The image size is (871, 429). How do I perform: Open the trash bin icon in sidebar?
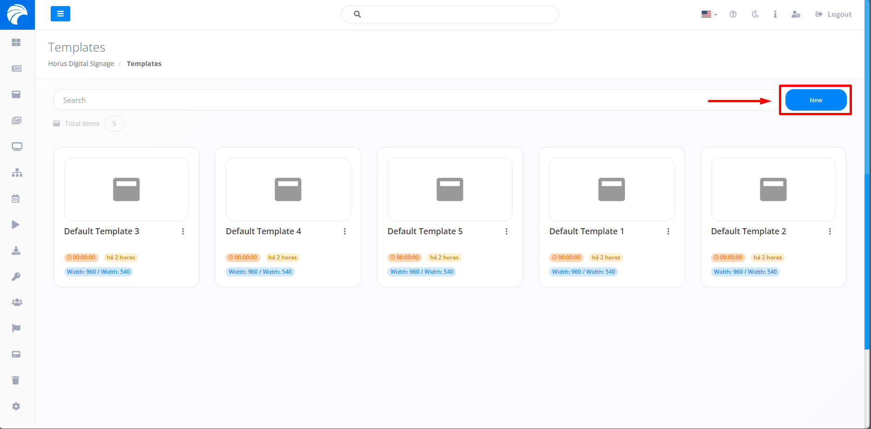pyautogui.click(x=16, y=381)
